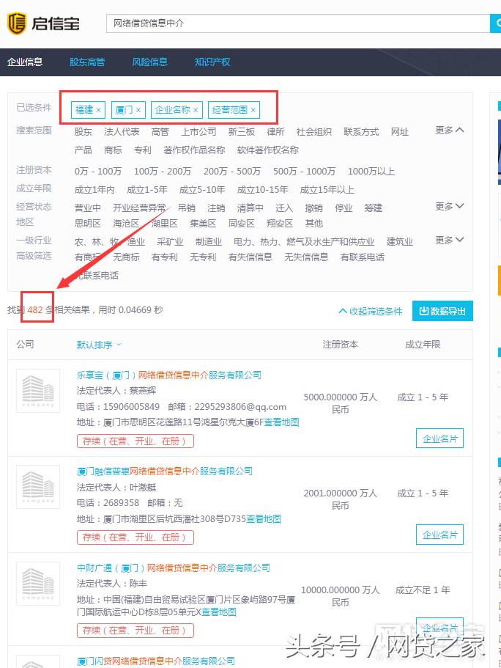
Task: Click the 数据导出 export button
Action: (442, 311)
